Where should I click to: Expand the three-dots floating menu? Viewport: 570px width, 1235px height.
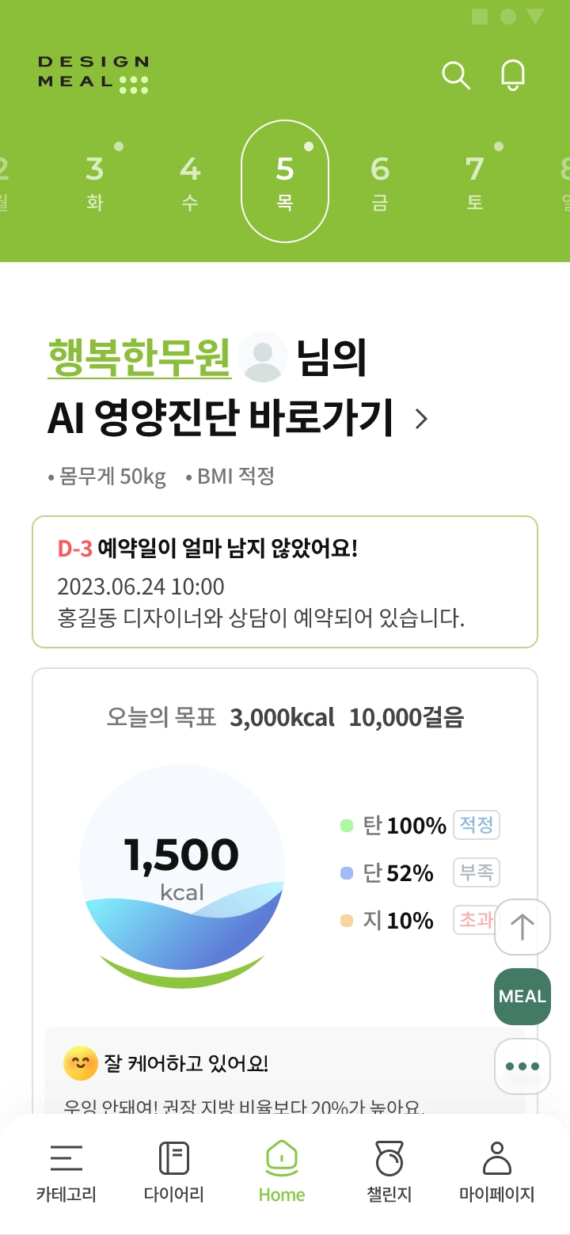point(522,1066)
